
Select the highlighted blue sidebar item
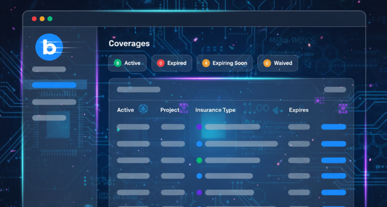54,85
